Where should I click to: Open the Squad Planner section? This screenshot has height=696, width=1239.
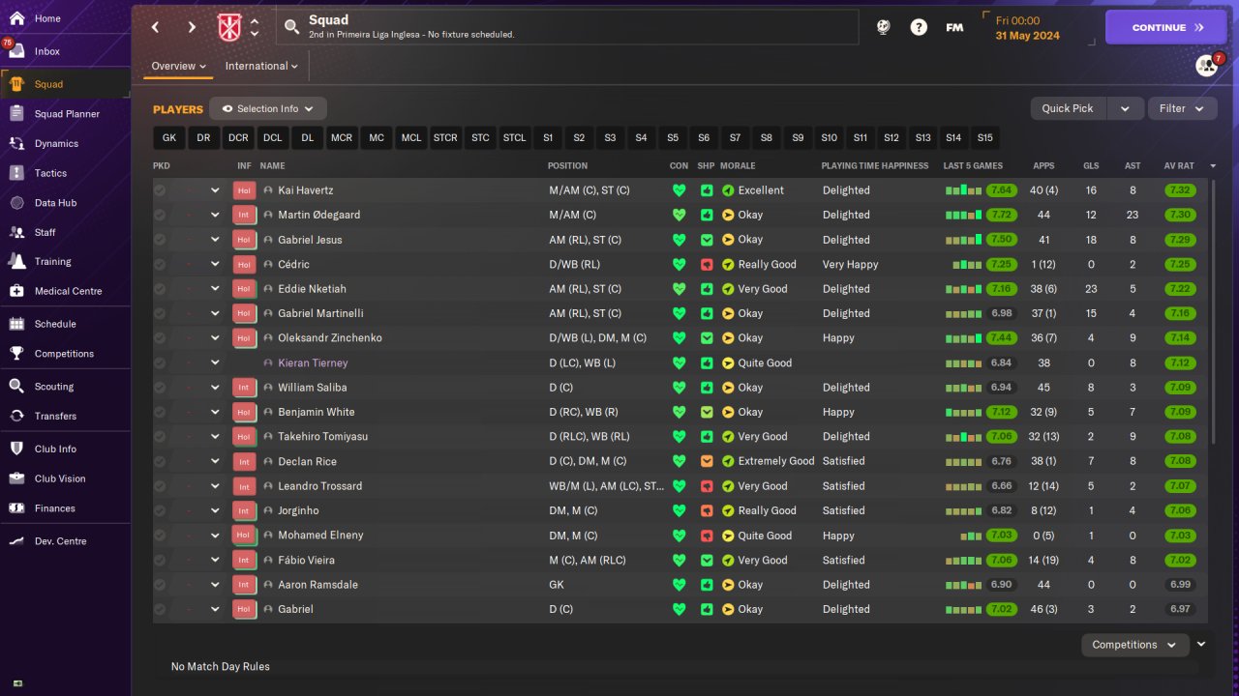65,114
